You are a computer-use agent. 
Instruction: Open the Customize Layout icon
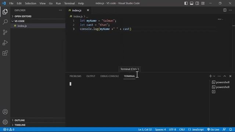coord(203,3)
